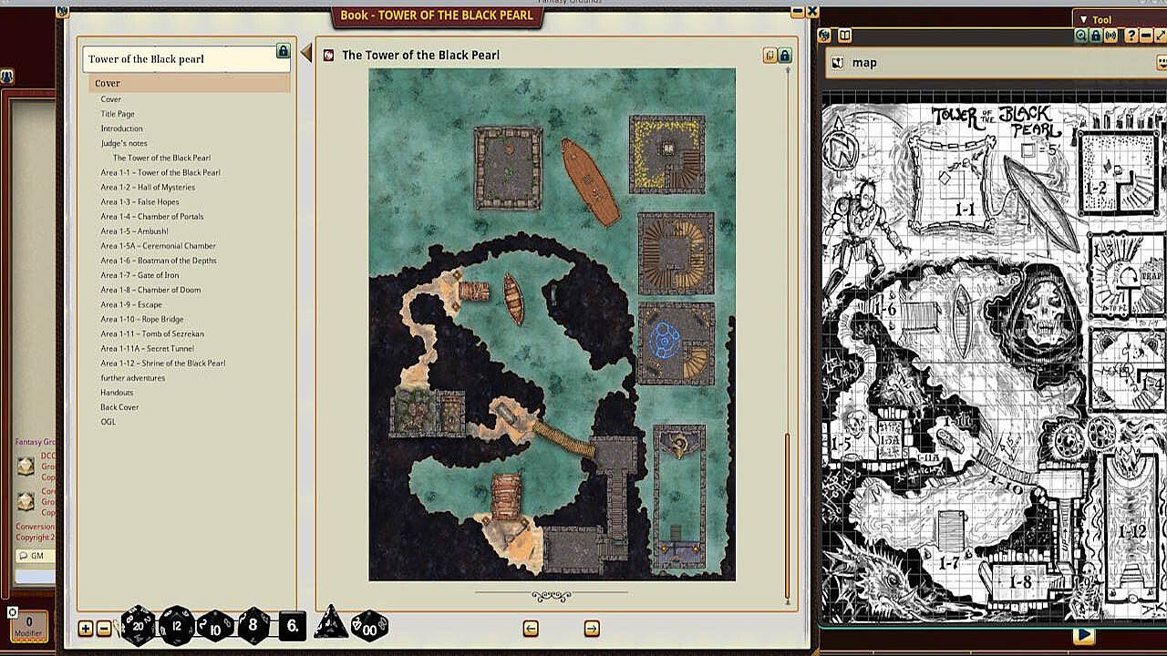This screenshot has width=1167, height=656.
Task: Open Area 1-4 – Chamber of Portals
Action: (x=152, y=216)
